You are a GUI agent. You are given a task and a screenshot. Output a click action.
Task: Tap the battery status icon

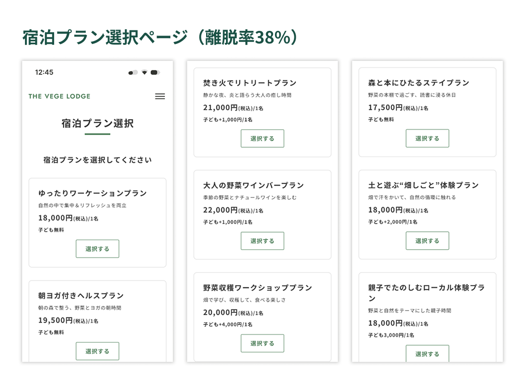tap(155, 72)
